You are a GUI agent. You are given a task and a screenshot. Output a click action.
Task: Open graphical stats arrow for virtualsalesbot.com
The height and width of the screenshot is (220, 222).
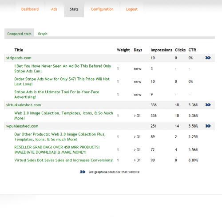[208, 105]
